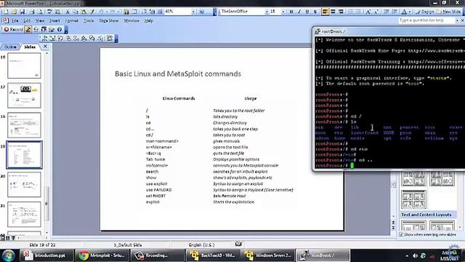
Task: Select slide 21 thumbnail
Action: 24,214
